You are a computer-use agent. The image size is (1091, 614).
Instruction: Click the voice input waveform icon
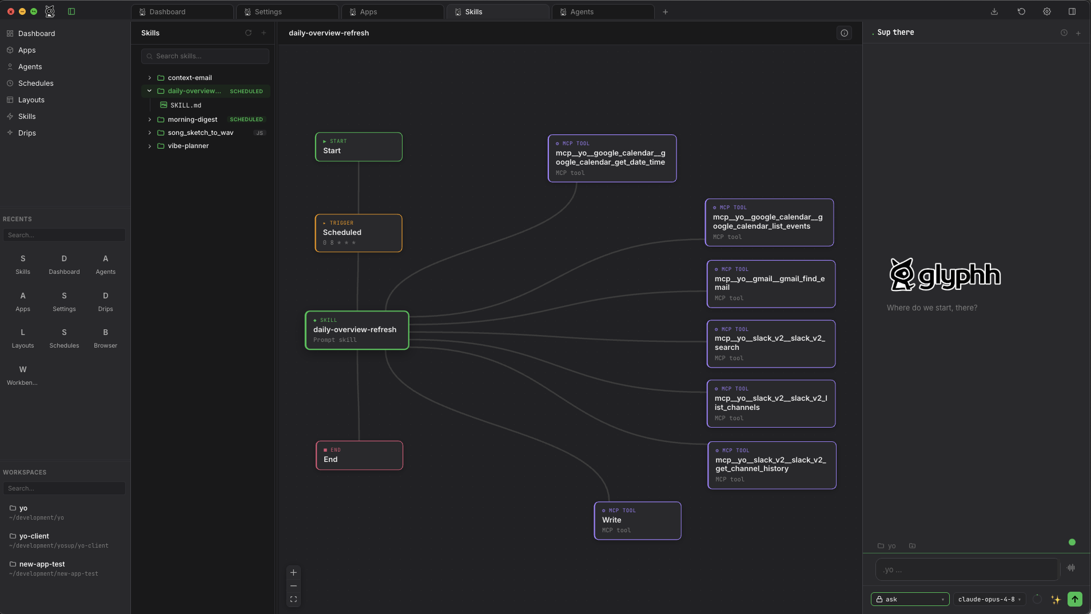click(1071, 568)
